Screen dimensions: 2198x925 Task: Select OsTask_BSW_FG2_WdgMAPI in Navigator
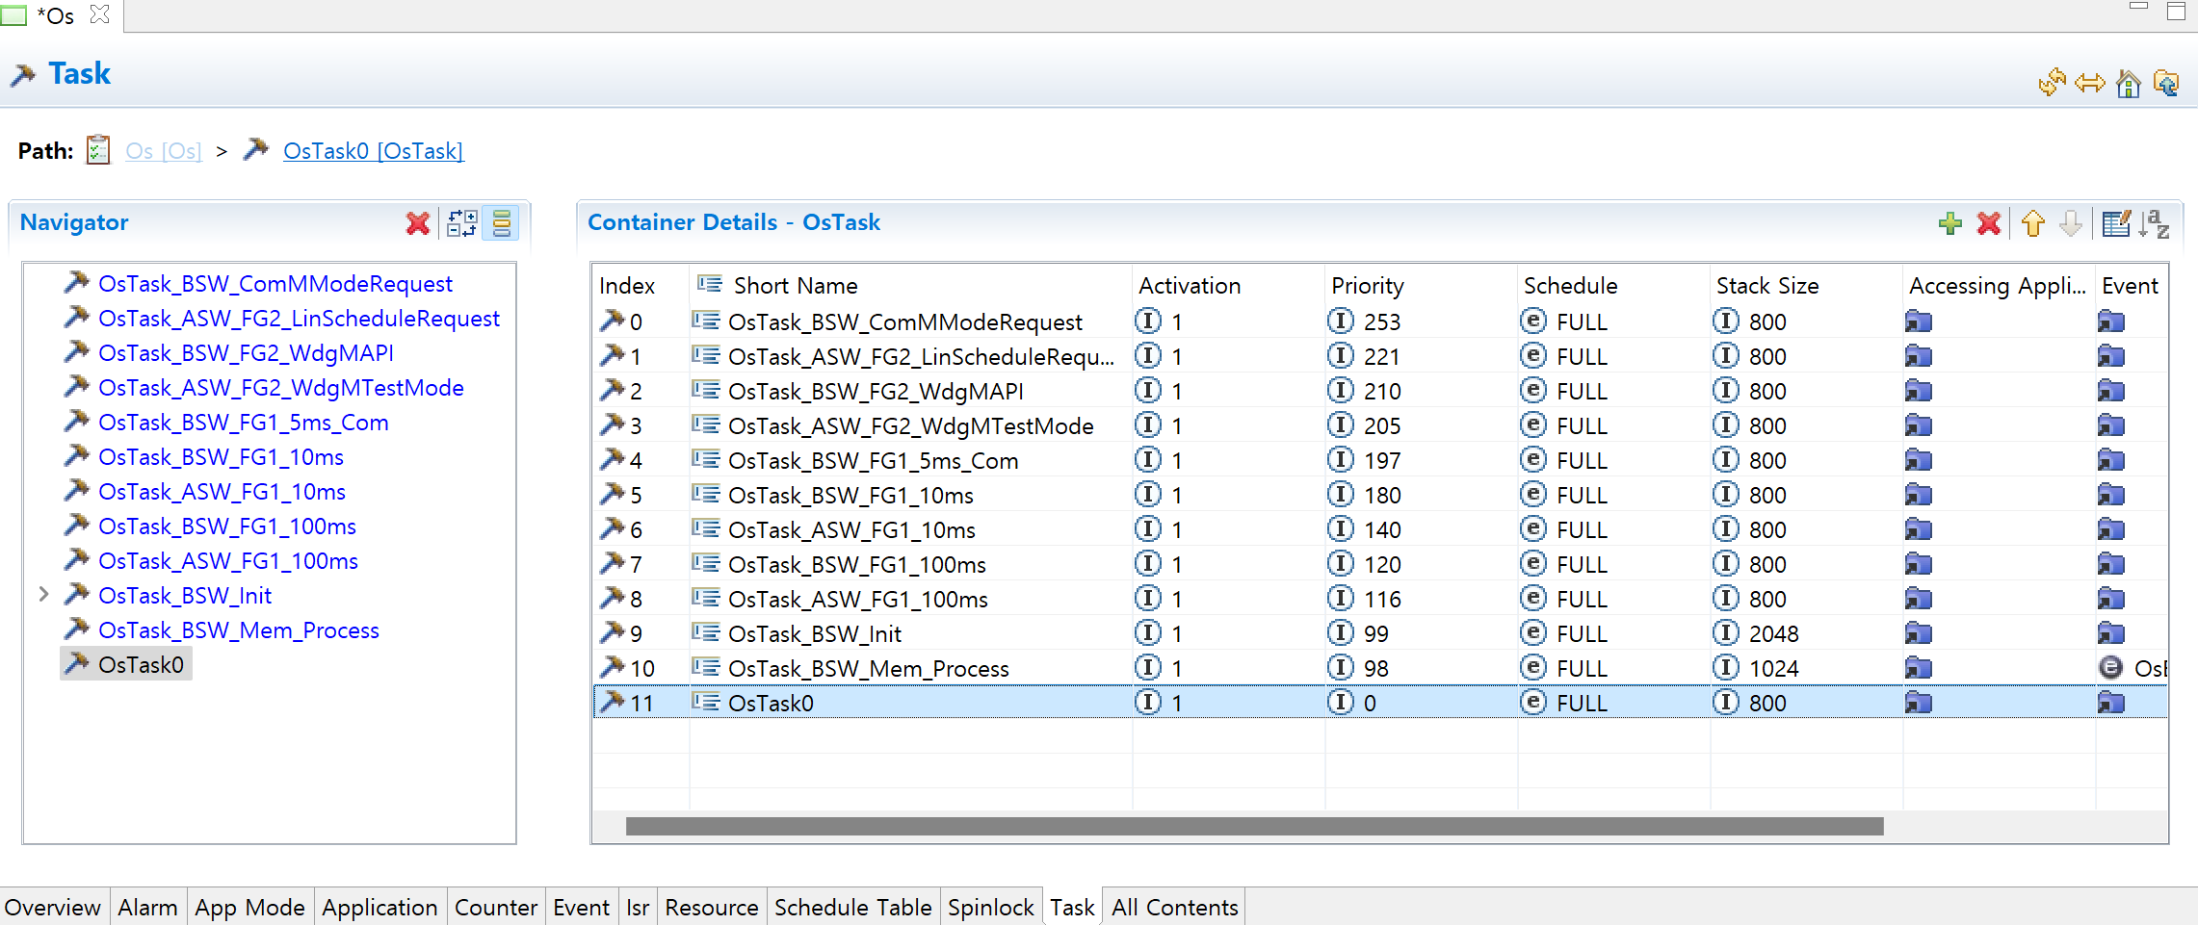247,353
